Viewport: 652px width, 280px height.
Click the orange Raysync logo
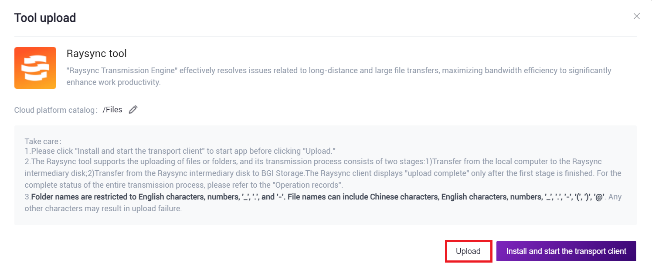pos(35,68)
